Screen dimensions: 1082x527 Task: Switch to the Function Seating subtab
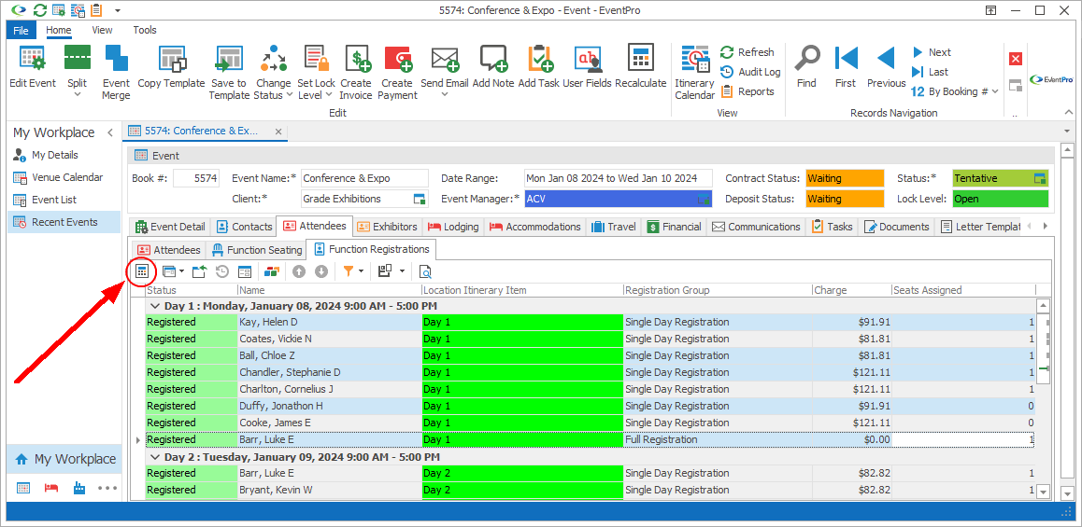[257, 250]
